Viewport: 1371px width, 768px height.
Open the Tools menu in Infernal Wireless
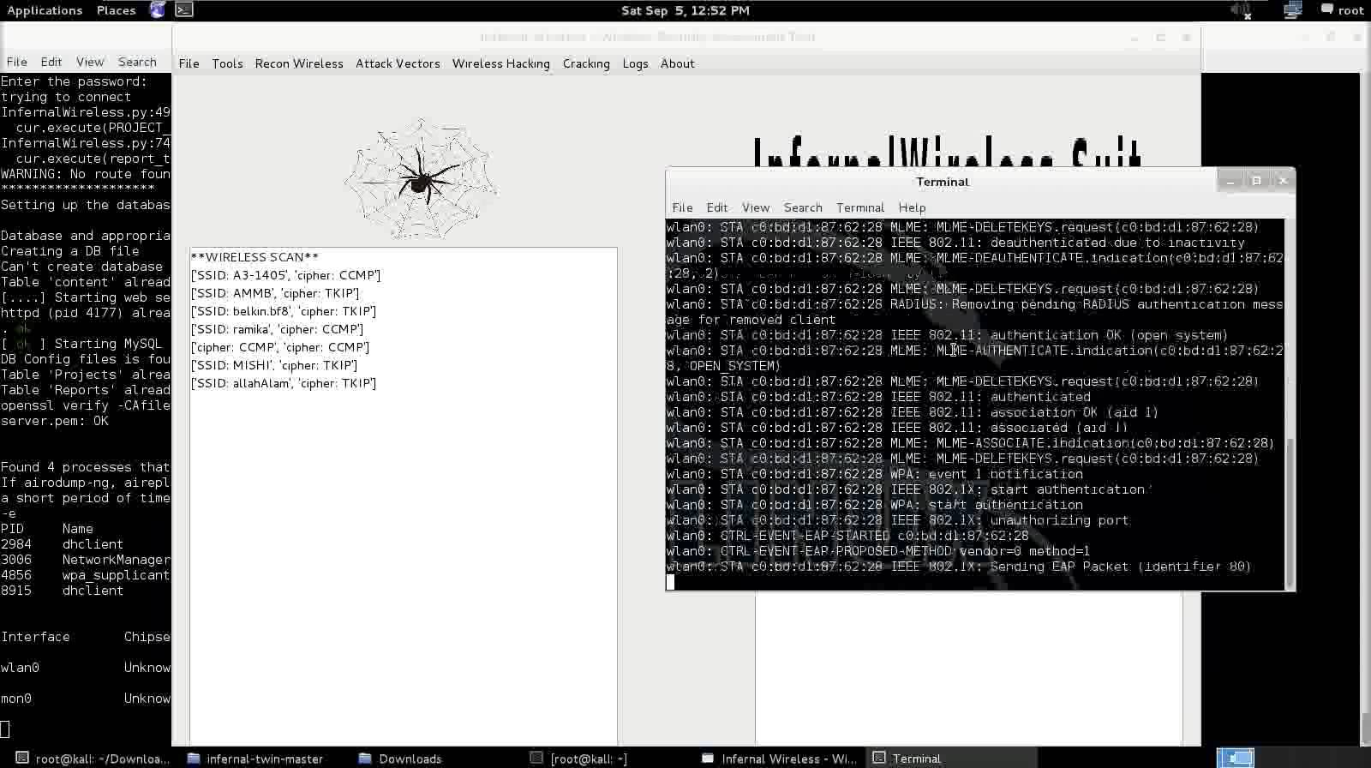(227, 63)
